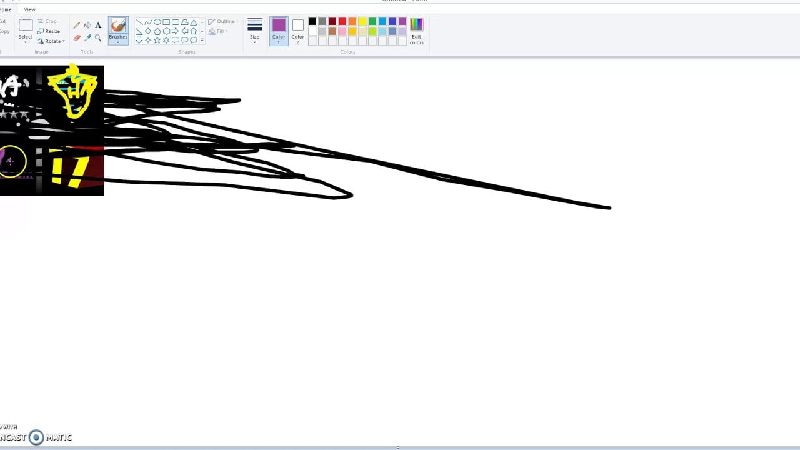Choose the Right arrow shape
The image size is (800, 450).
pyautogui.click(x=176, y=31)
